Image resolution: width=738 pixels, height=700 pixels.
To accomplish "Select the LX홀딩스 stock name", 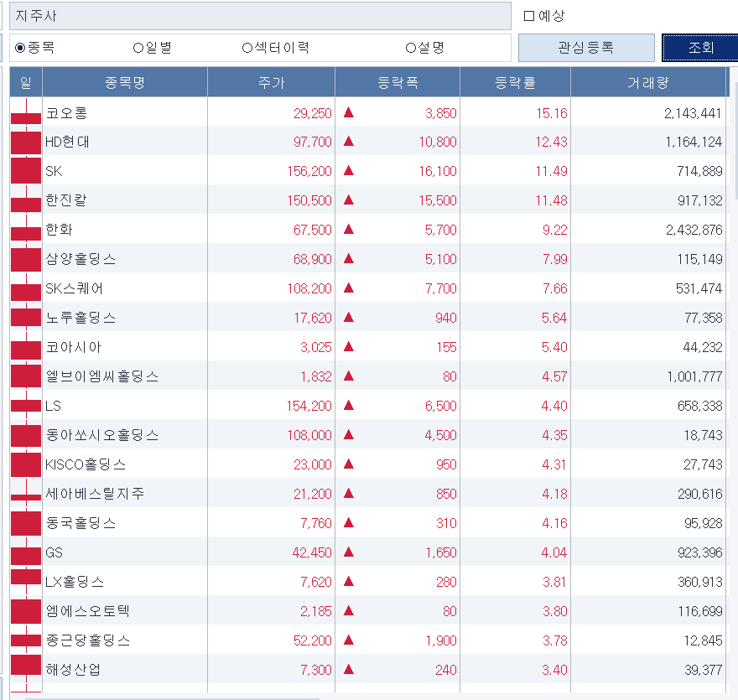I will (75, 582).
